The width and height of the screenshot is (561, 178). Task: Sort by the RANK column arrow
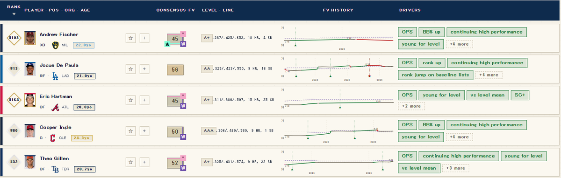coord(14,14)
